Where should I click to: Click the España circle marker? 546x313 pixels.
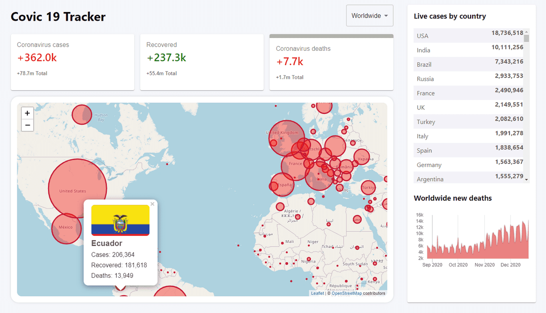pyautogui.click(x=283, y=185)
